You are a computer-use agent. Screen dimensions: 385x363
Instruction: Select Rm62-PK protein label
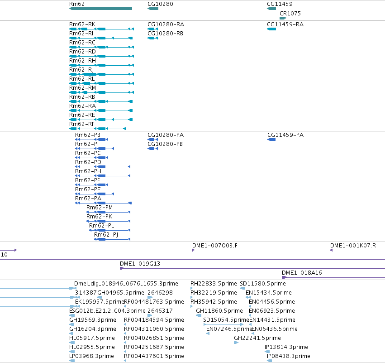[99, 217]
